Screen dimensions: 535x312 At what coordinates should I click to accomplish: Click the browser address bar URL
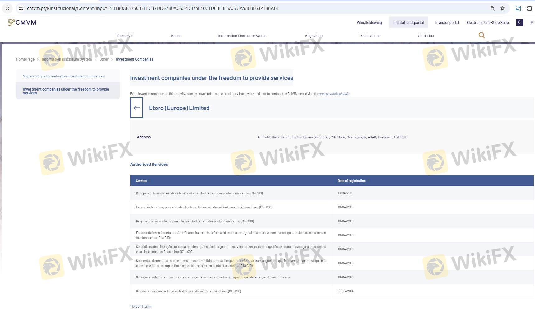(x=153, y=8)
